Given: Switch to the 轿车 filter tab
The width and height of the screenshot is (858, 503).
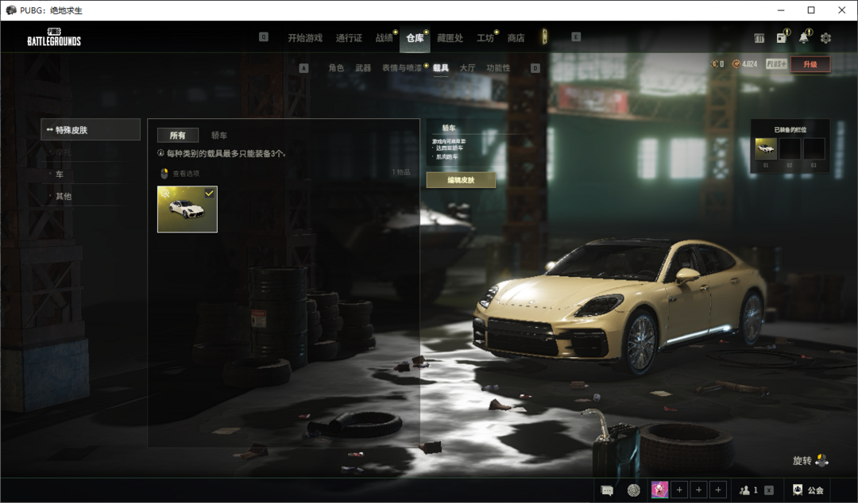Looking at the screenshot, I should click(218, 136).
